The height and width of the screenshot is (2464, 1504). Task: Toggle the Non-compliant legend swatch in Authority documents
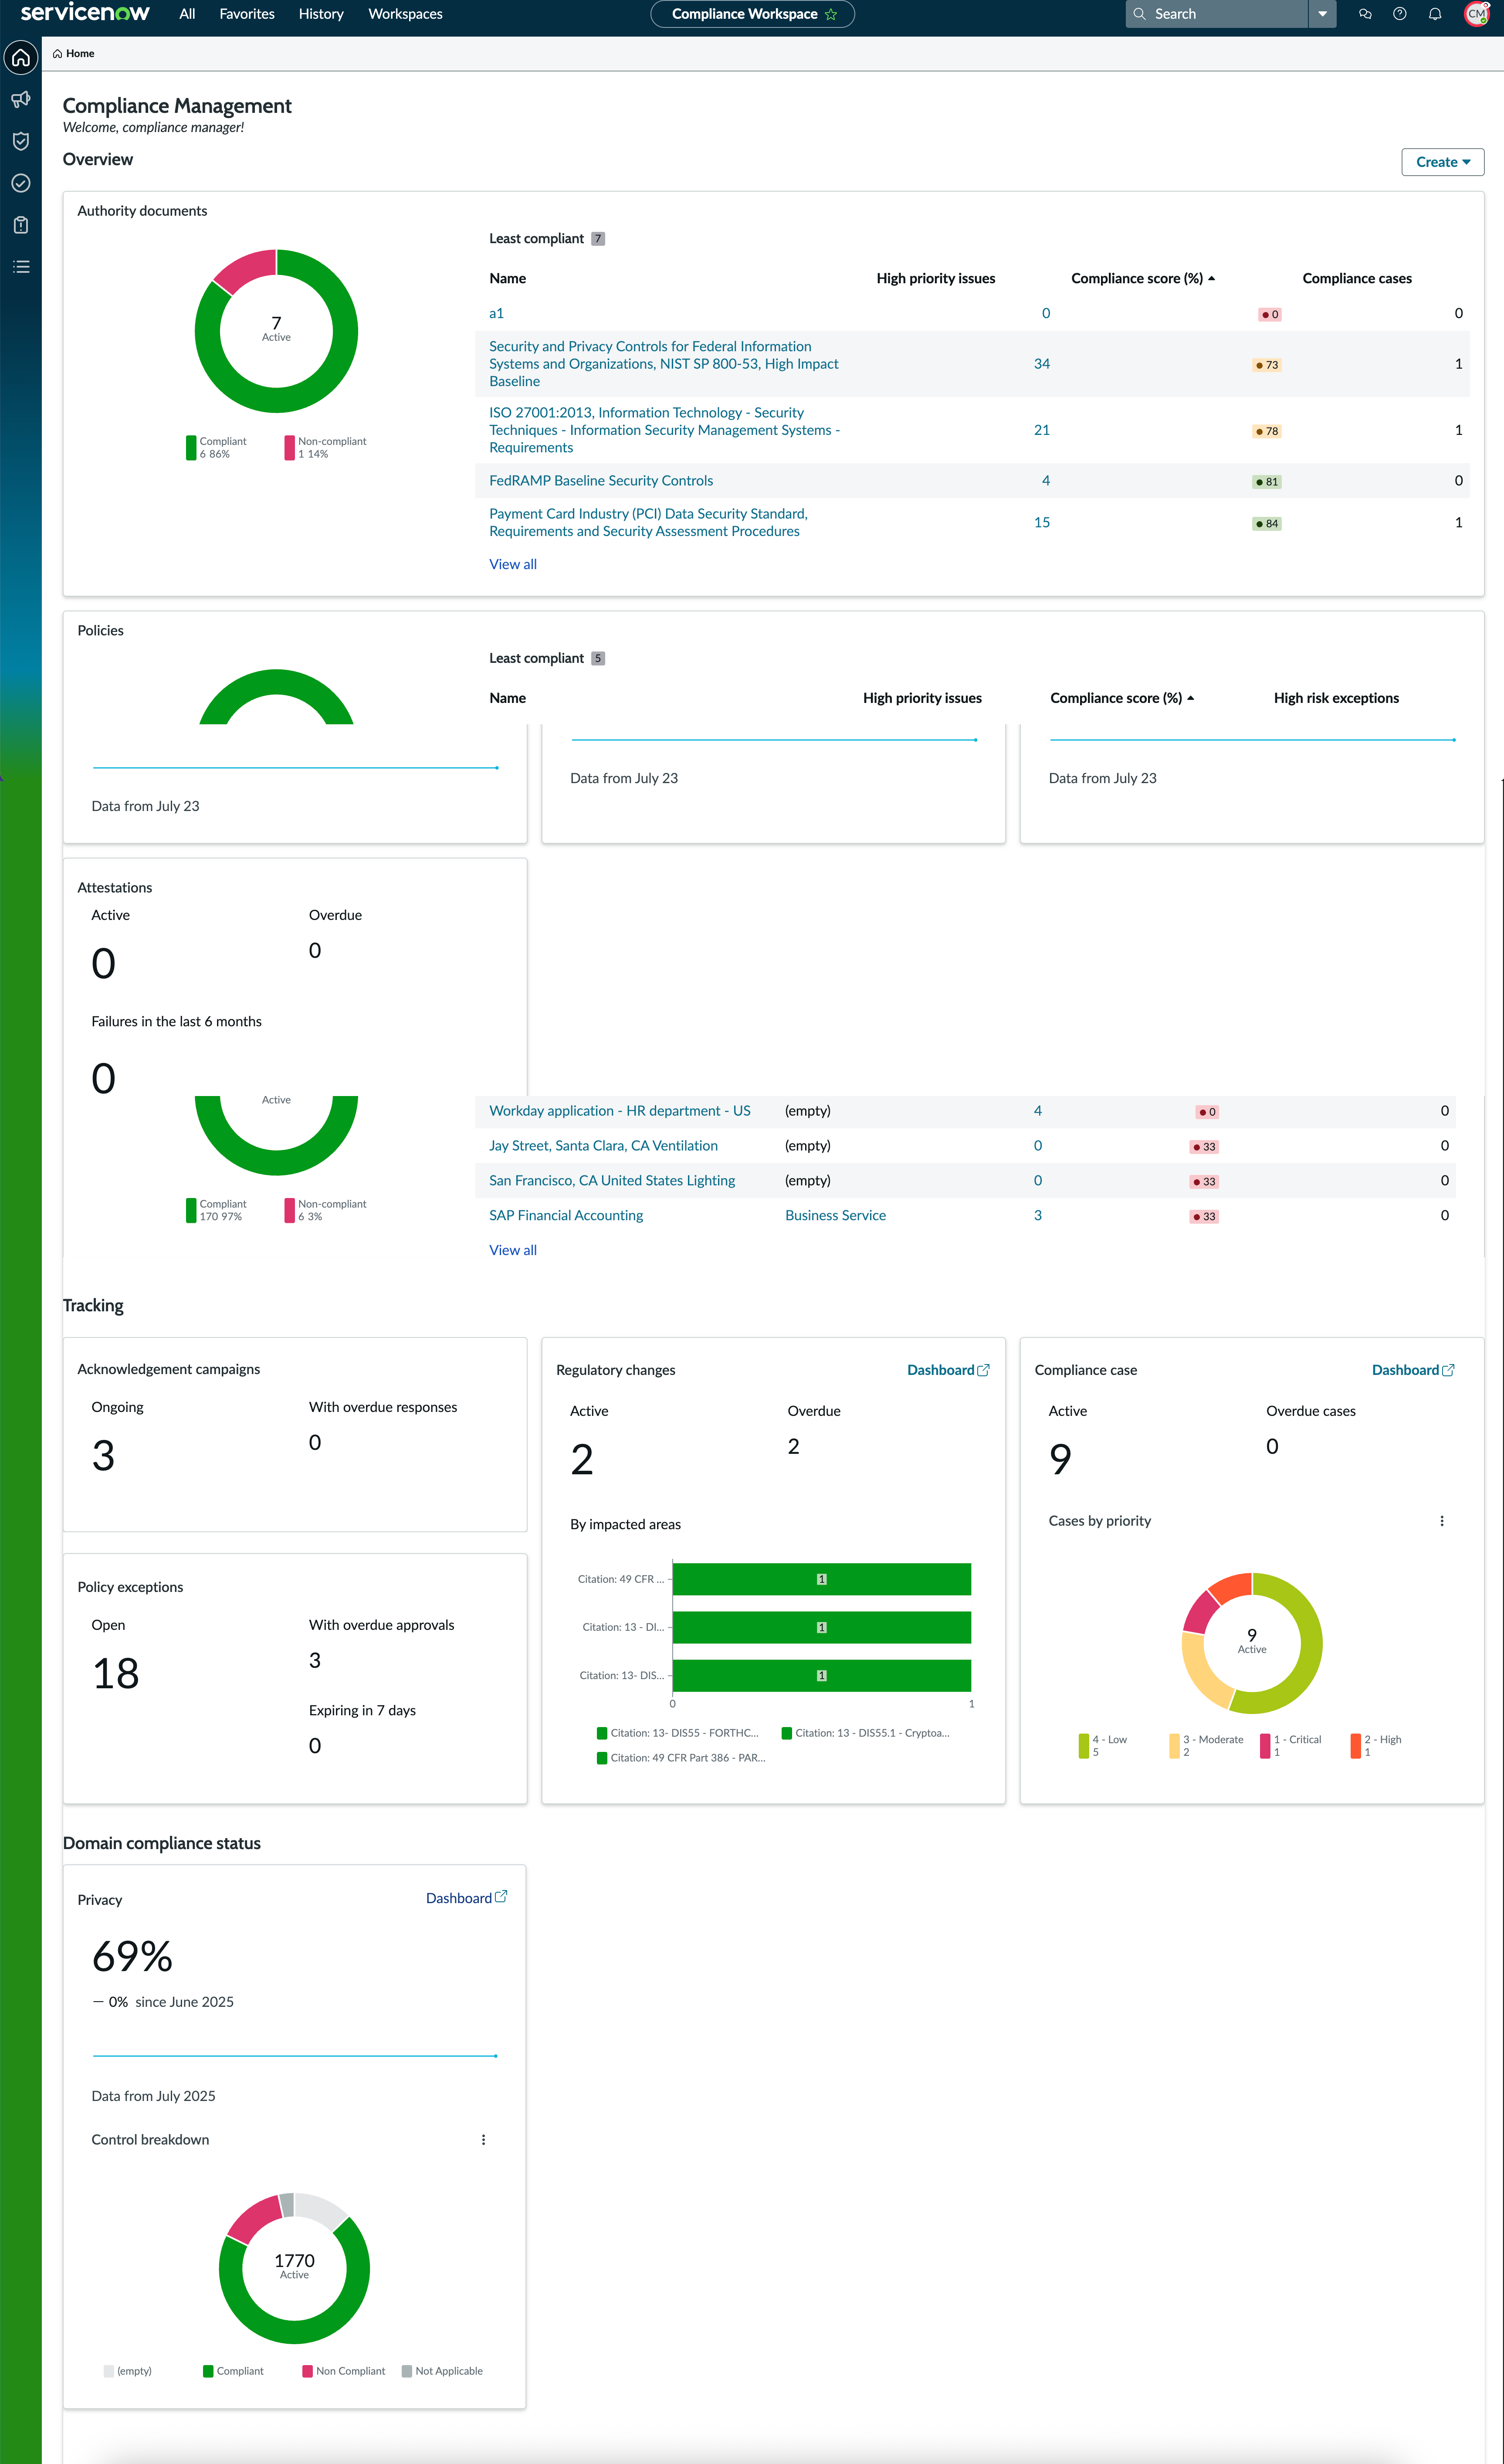[289, 448]
